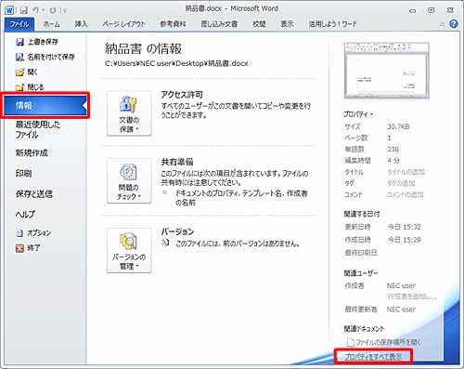Click タイトルの追加 field
This screenshot has width=464, height=369.
[x=406, y=172]
